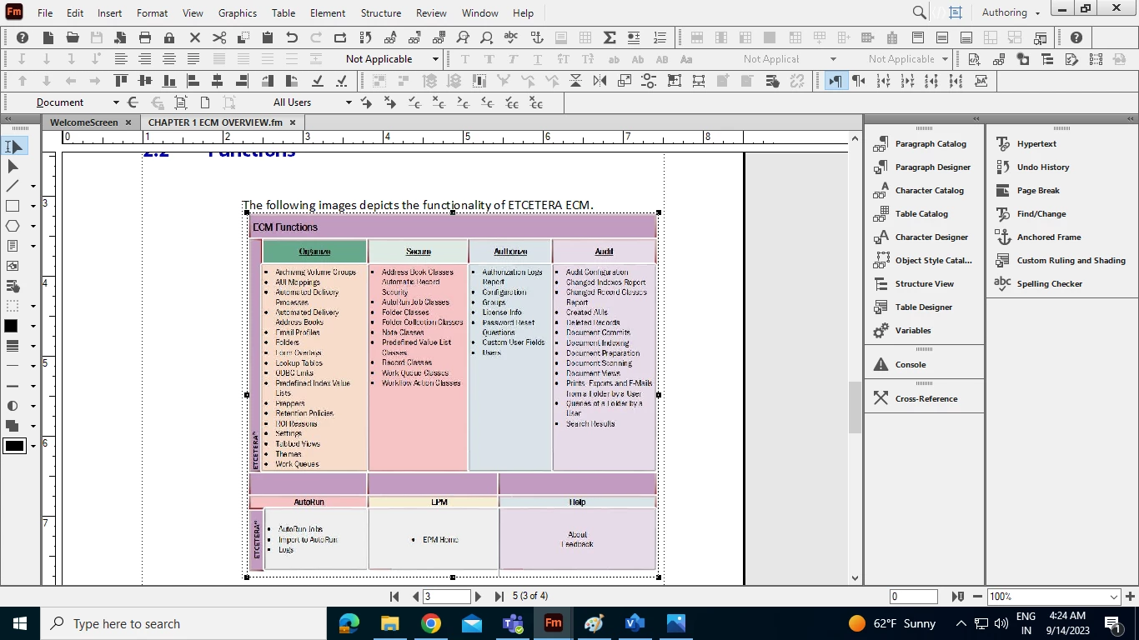Viewport: 1139px width, 640px height.
Task: Open the Review menu
Action: [431, 13]
